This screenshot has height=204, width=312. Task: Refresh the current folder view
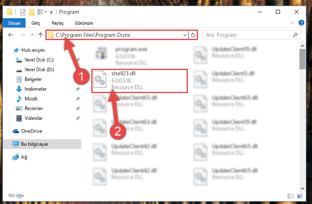pos(193,35)
